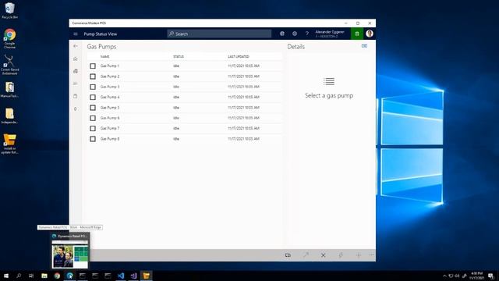Viewport: 499px width, 281px height.
Task: Open the user profile avatar
Action: (x=370, y=34)
